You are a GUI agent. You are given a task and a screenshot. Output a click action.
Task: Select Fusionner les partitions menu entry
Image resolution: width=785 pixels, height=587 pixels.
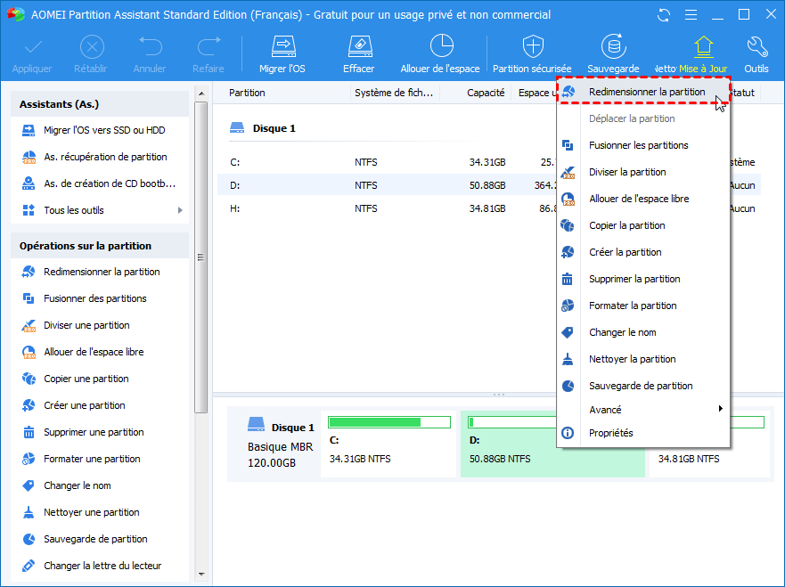(638, 145)
